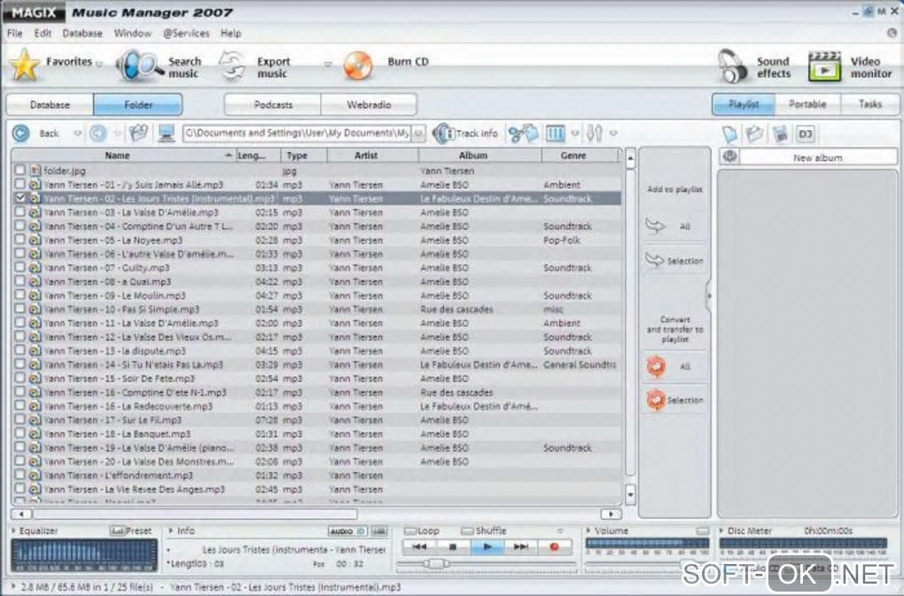Switch to the Database tab

[50, 104]
